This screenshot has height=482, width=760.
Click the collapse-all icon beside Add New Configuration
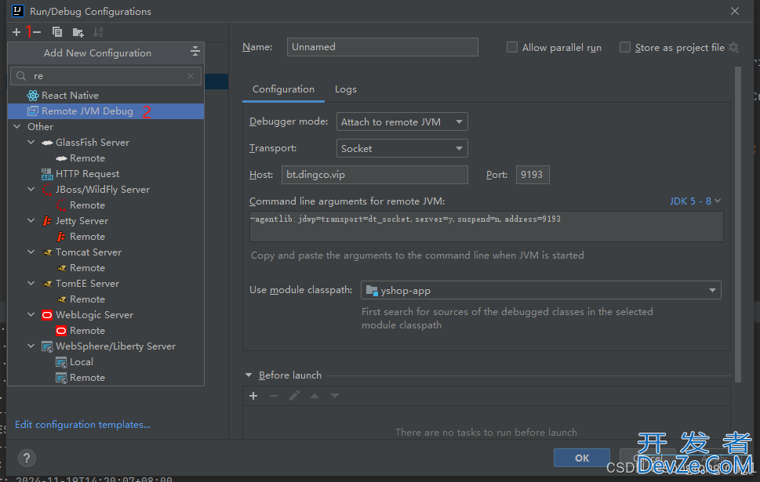tap(195, 51)
